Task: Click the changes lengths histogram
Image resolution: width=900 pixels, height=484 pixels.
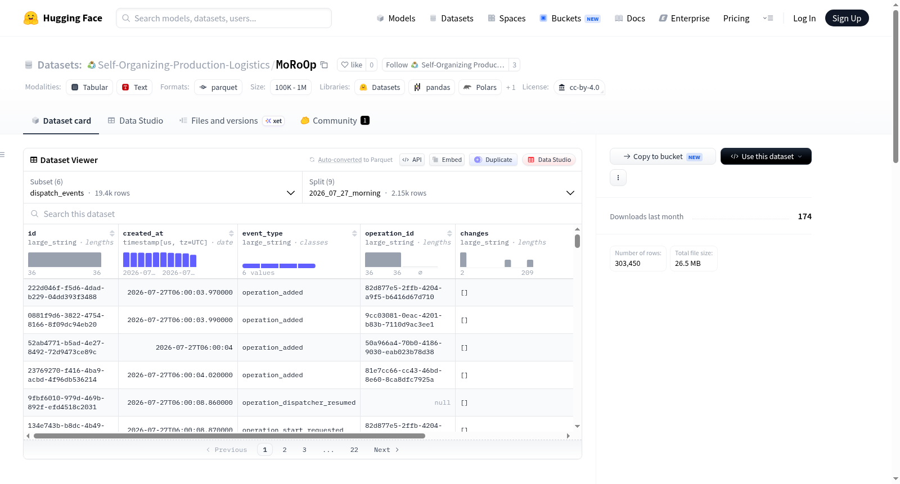Action: pyautogui.click(x=497, y=260)
